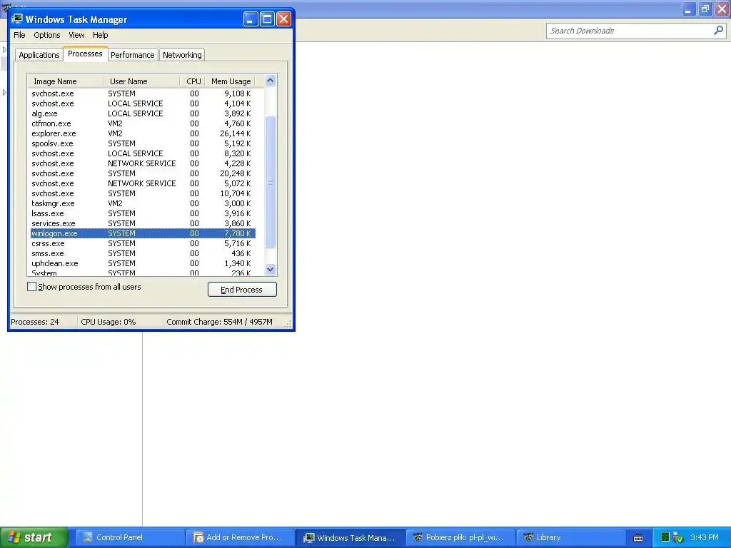Select svchost.exe using 20,248 K memory
The image size is (731, 548).
tap(143, 173)
